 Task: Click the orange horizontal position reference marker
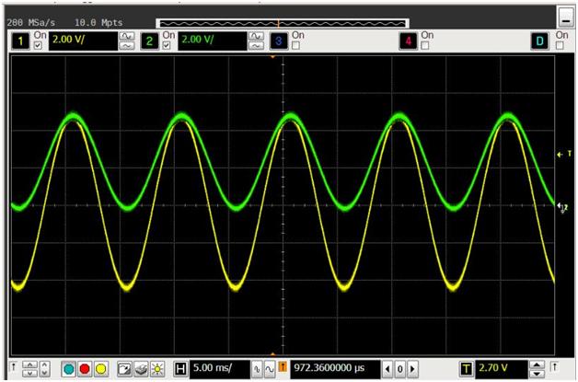(283, 367)
